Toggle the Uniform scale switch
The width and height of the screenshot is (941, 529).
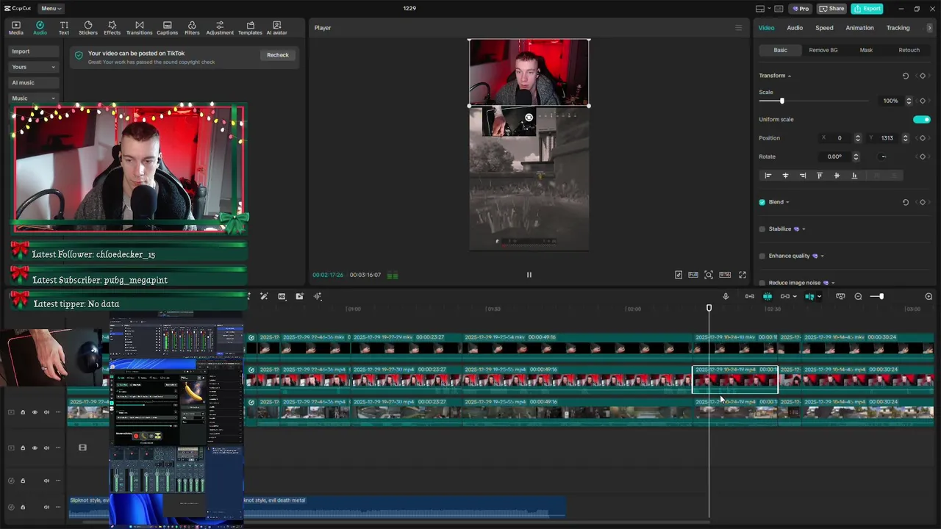(x=922, y=120)
